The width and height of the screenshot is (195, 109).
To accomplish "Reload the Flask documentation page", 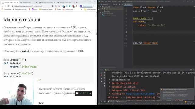I will pos(9,6).
